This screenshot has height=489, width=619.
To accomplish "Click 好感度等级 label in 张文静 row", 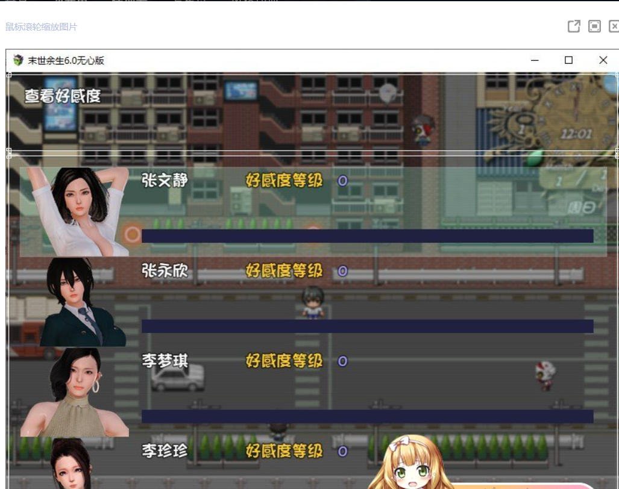I will click(x=284, y=181).
